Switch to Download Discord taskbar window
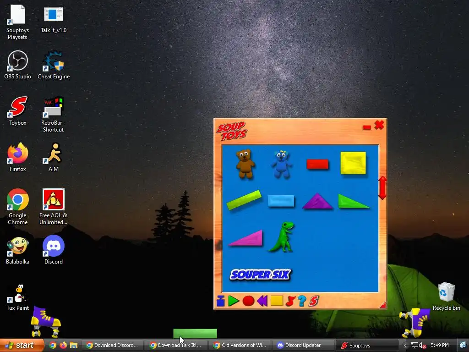The height and width of the screenshot is (352, 469). [x=112, y=345]
